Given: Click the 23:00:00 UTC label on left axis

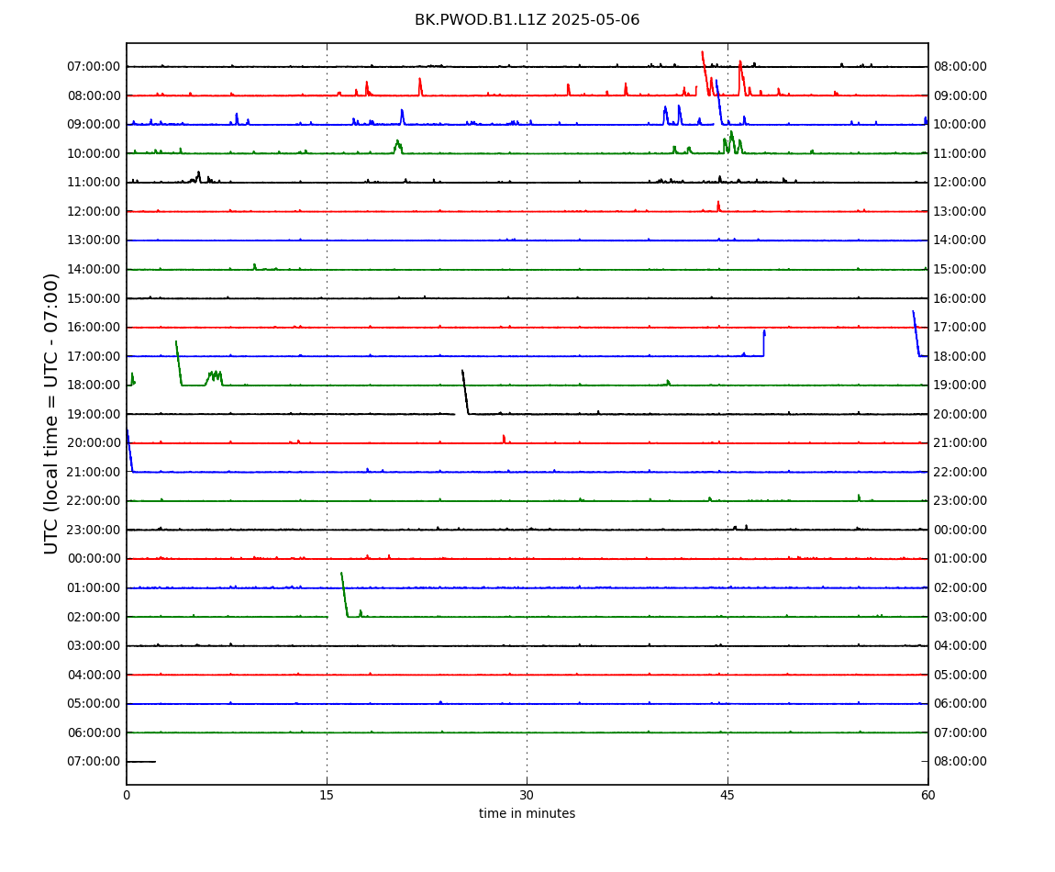Looking at the screenshot, I should [94, 530].
